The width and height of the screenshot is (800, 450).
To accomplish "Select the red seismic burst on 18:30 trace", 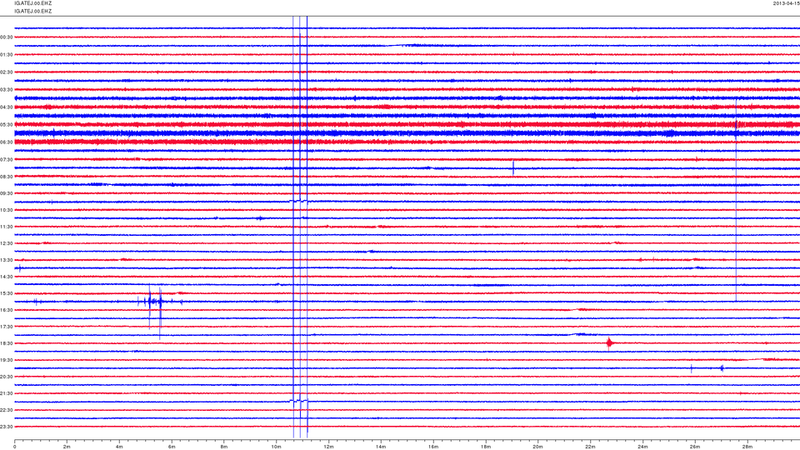I will 609,342.
